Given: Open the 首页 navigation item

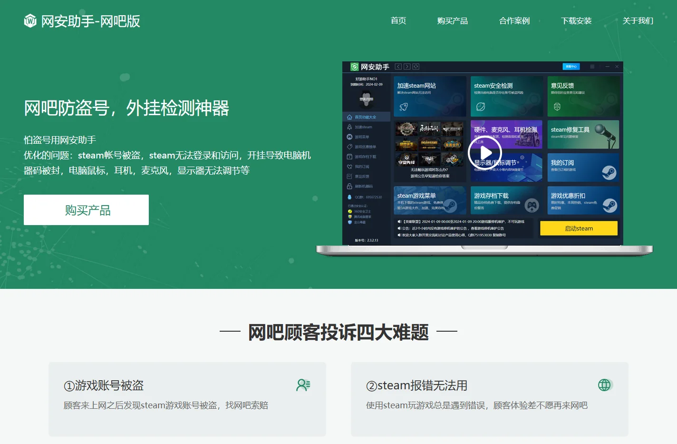Looking at the screenshot, I should (x=398, y=21).
